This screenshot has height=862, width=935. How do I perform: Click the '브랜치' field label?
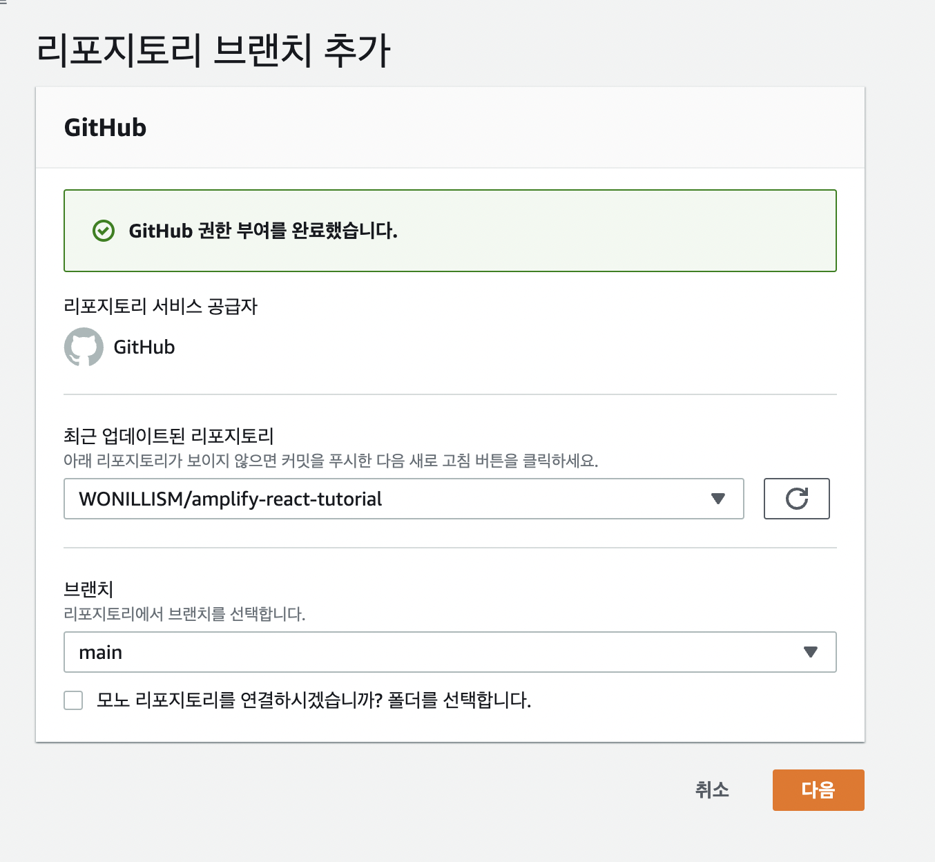(x=88, y=589)
